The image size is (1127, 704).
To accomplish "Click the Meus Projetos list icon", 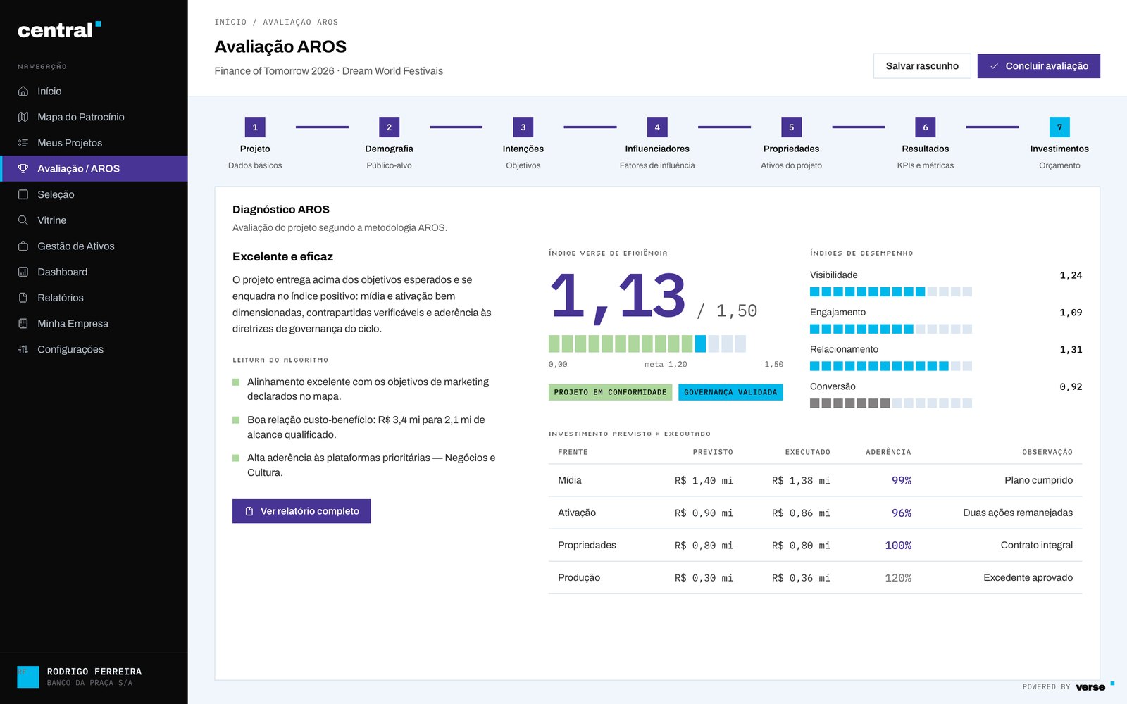I will pos(23,143).
